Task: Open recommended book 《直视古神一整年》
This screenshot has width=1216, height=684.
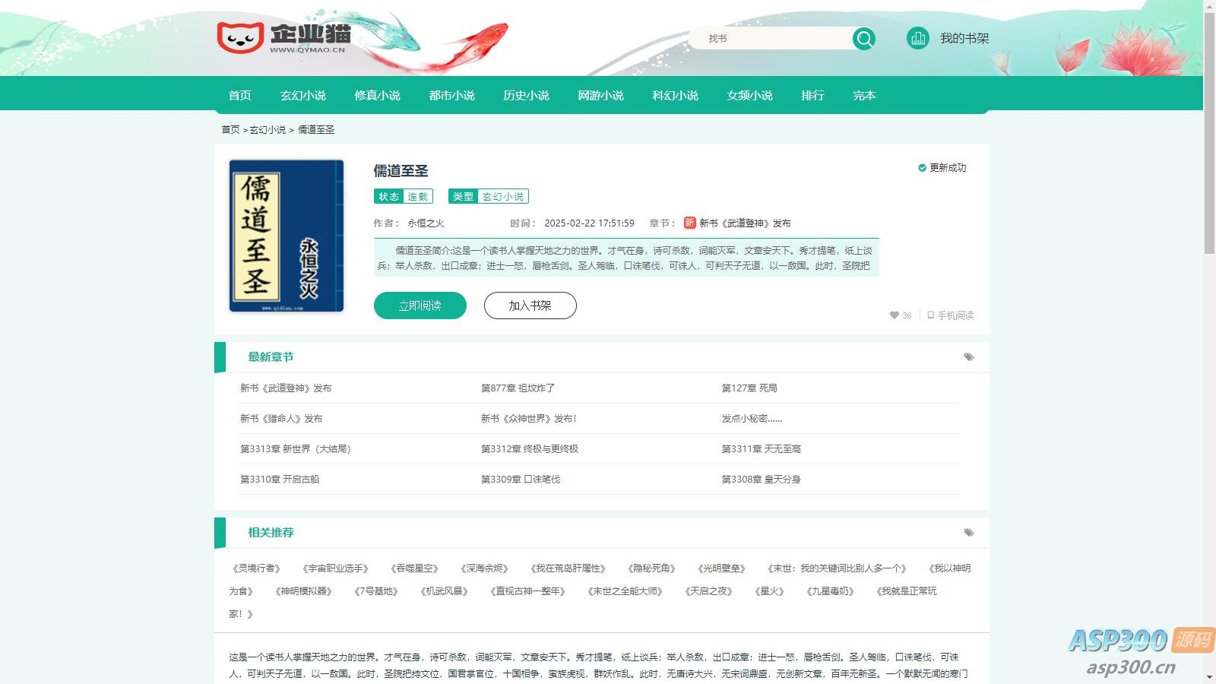Action: (x=527, y=591)
